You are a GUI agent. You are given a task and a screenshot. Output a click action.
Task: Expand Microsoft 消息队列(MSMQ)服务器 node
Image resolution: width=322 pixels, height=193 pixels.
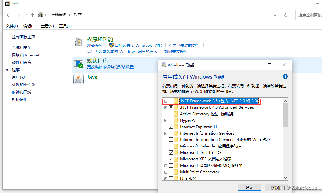coord(166,166)
